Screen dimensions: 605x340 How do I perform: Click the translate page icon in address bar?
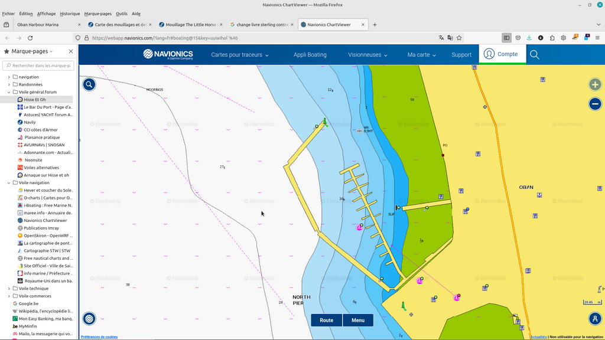[441, 38]
